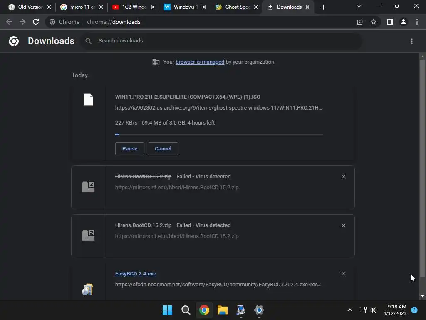
Task: Open EasyBCD 2.4.exe file link
Action: 136,274
